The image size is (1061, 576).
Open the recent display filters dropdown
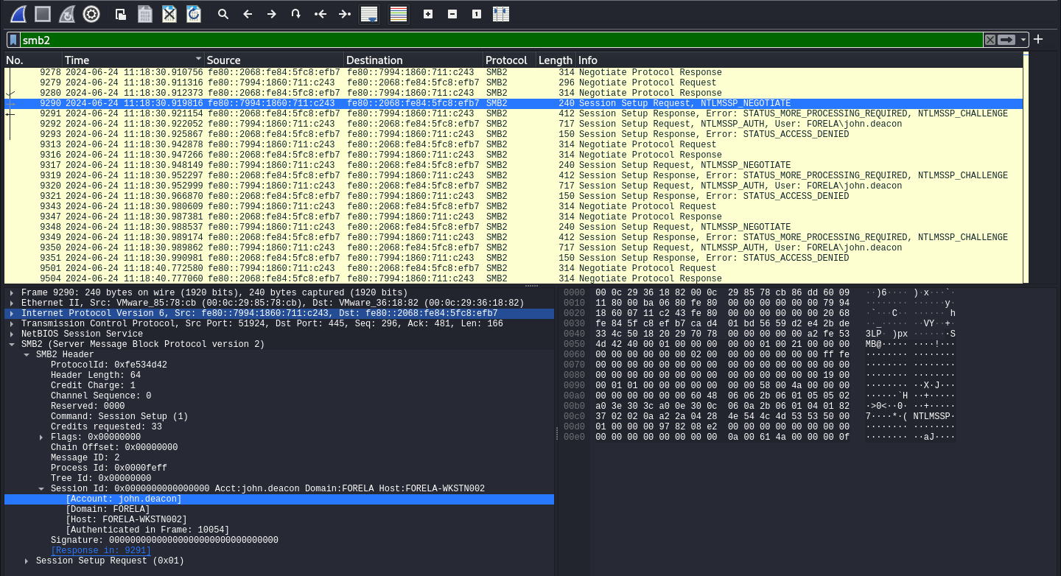click(x=1023, y=40)
